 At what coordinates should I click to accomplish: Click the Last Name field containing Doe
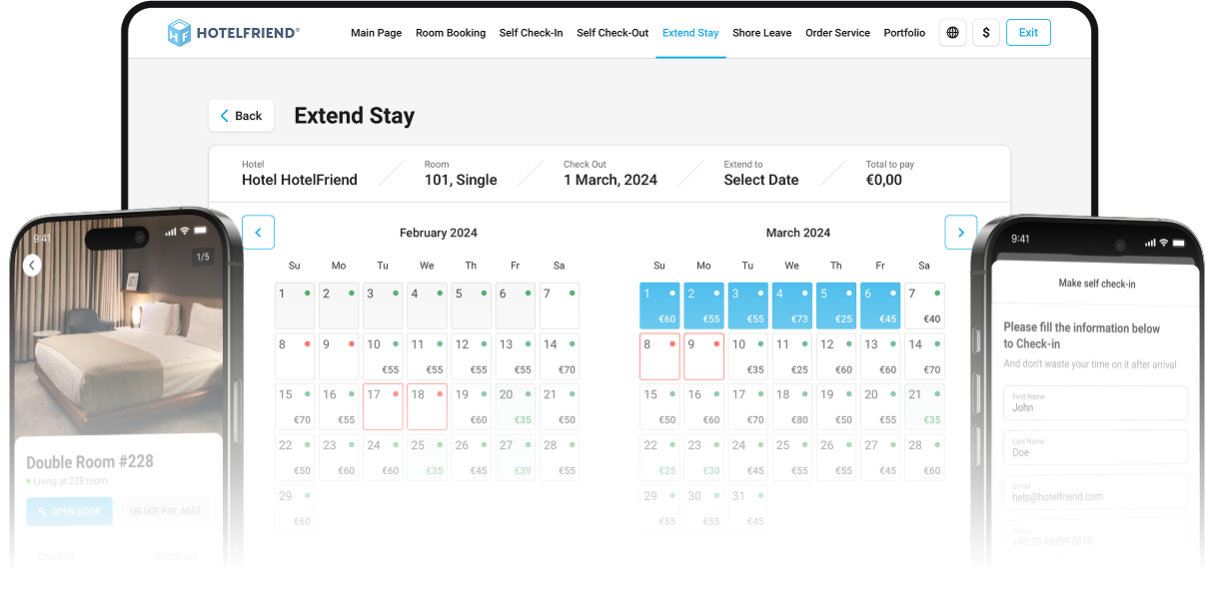pos(1095,447)
